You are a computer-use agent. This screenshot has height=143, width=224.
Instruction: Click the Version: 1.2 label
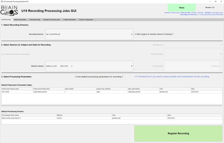coord(210,8)
